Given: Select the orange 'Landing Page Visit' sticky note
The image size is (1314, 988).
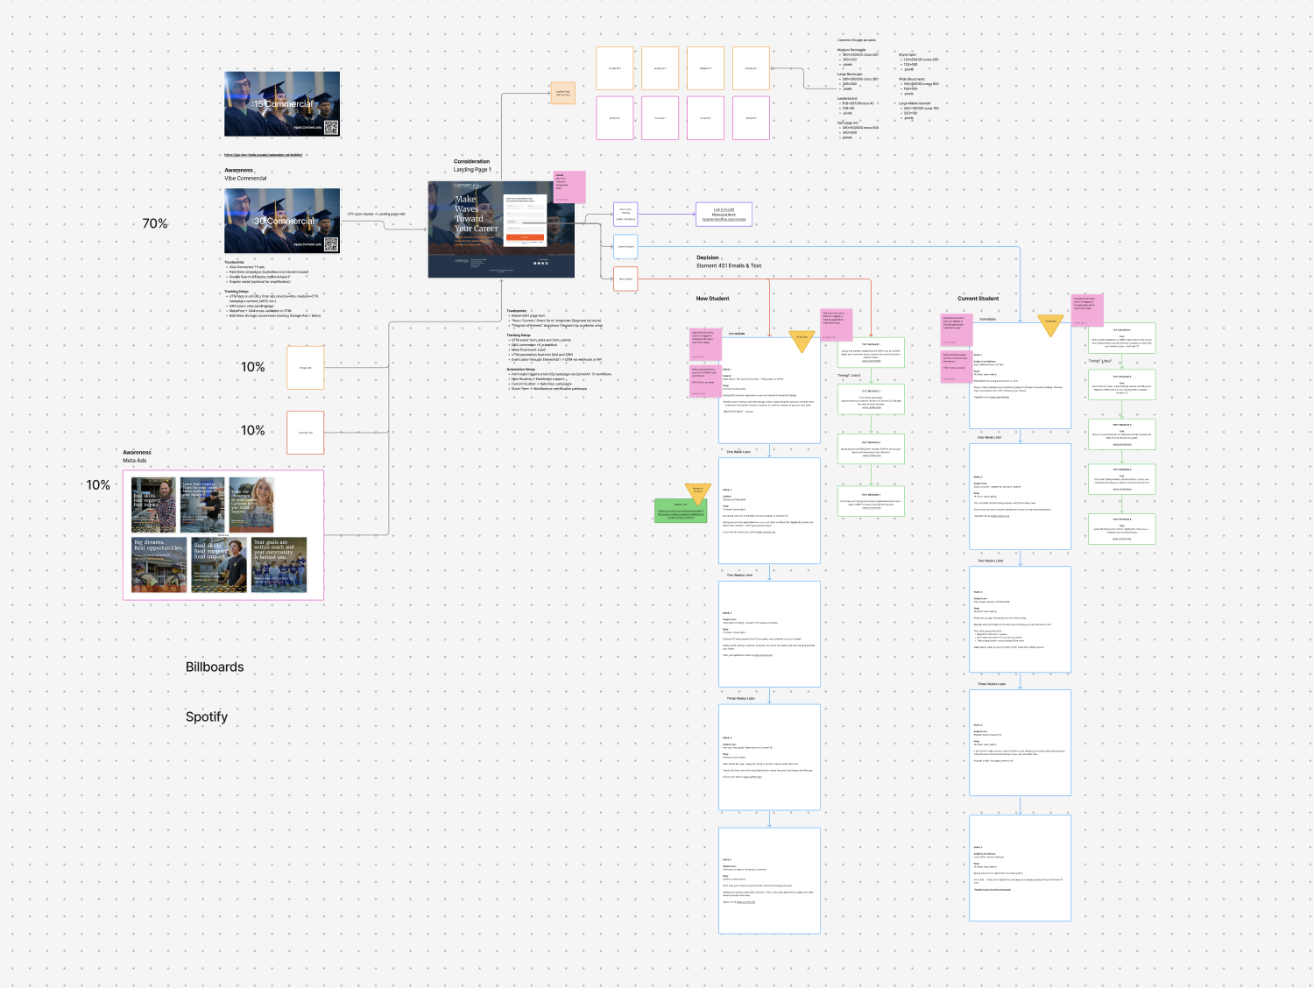Looking at the screenshot, I should pyautogui.click(x=562, y=91).
